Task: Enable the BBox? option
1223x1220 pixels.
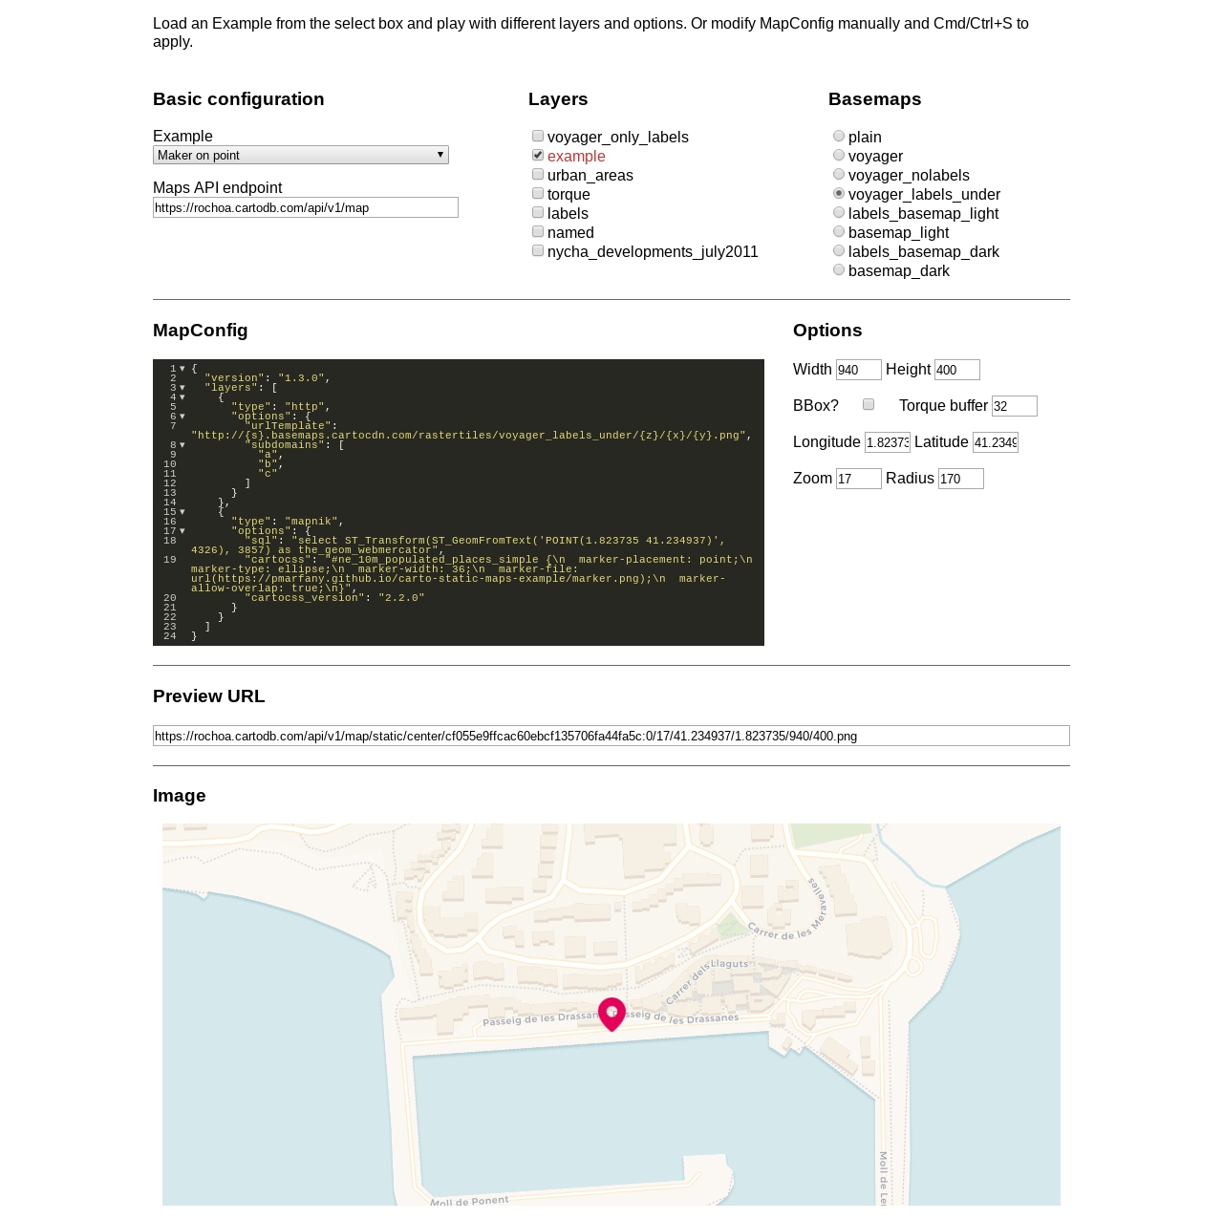Action: point(868,404)
